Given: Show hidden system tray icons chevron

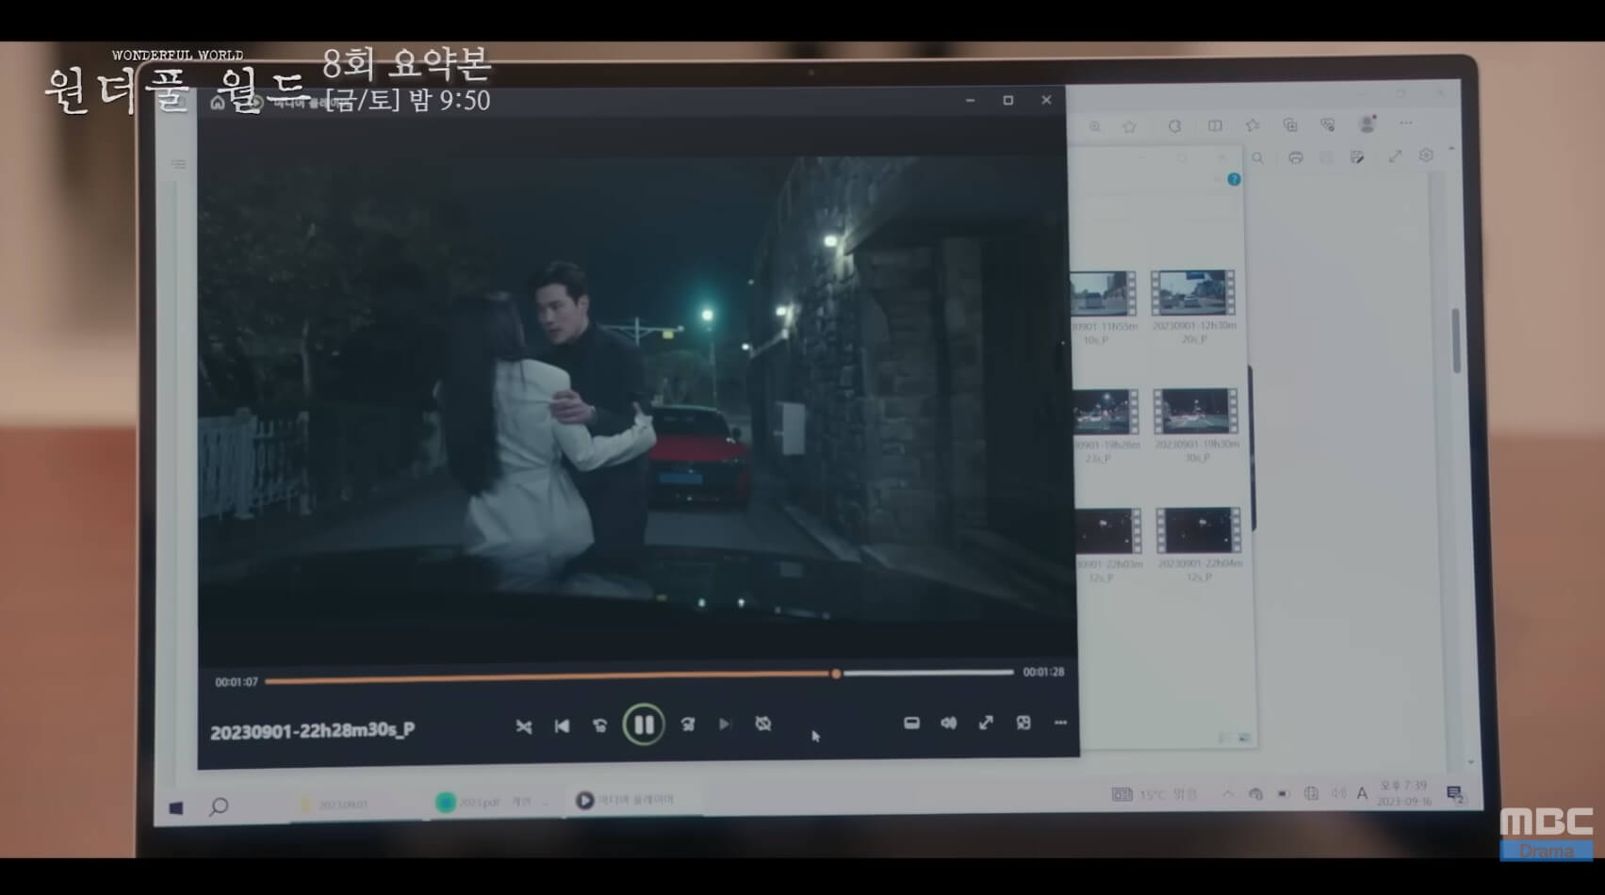Looking at the screenshot, I should [x=1228, y=794].
